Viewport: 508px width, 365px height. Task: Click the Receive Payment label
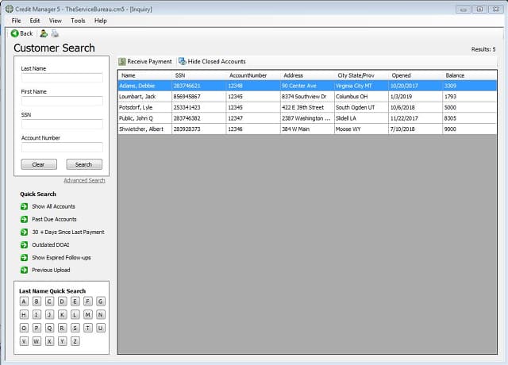coord(149,61)
